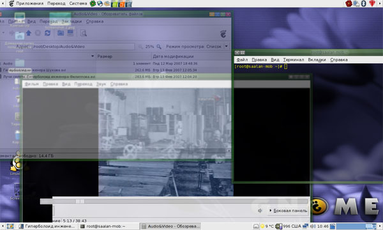Viewport: 383px width, 230px height.
Task: Open Правка menu in terminal window
Action: [259, 59]
